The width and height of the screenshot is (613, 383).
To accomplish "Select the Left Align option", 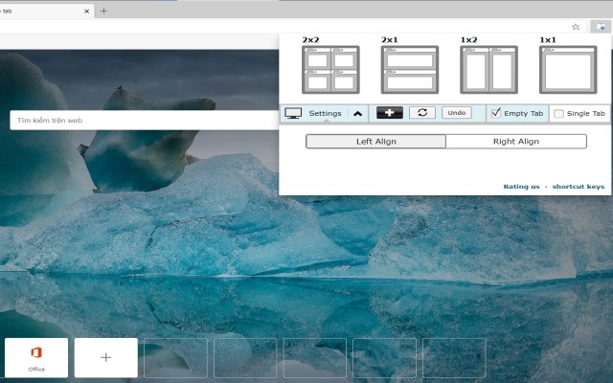I will click(375, 142).
